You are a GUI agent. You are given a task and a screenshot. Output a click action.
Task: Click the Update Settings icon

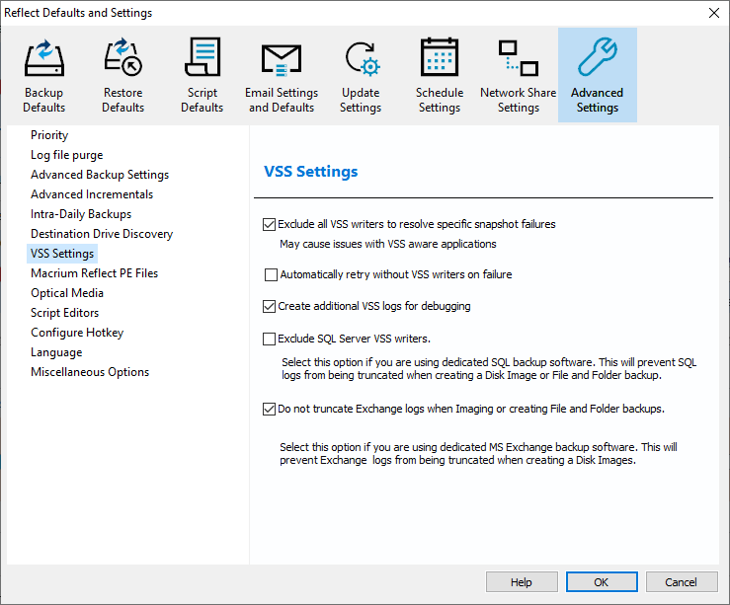[x=361, y=59]
